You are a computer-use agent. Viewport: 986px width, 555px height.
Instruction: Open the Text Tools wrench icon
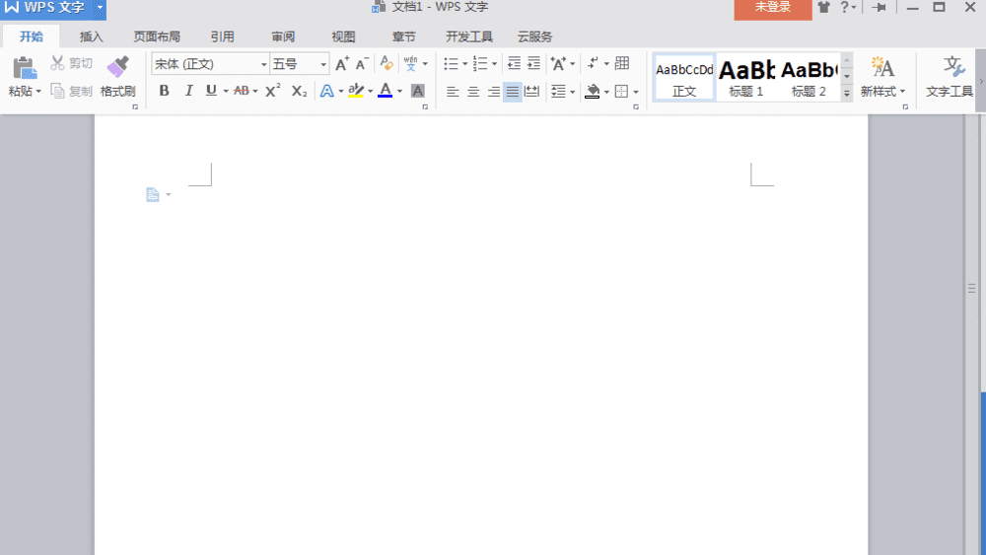[953, 67]
